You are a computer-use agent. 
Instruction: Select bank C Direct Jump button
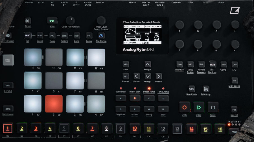click(149, 98)
